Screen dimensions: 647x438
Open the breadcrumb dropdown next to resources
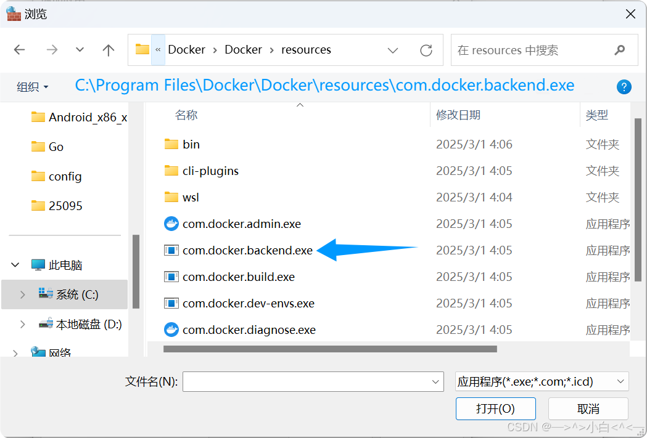pyautogui.click(x=393, y=50)
